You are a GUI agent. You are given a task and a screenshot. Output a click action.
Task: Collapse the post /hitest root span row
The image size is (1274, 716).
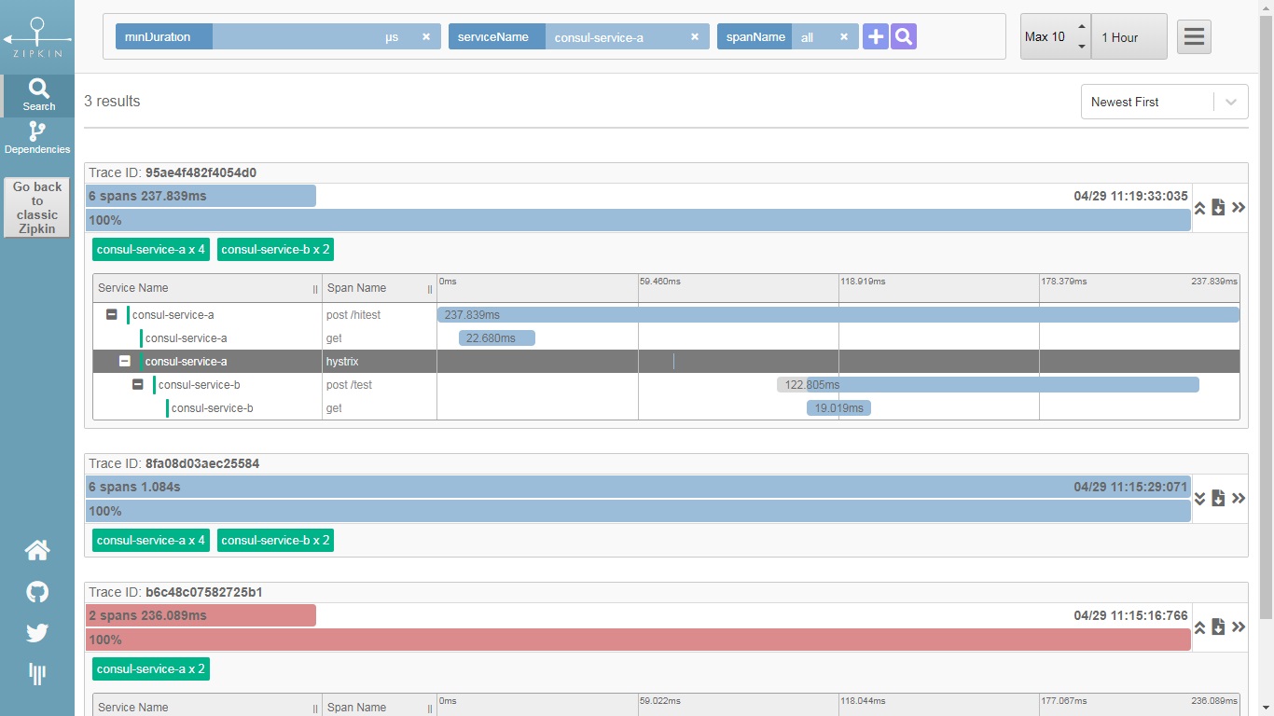112,315
